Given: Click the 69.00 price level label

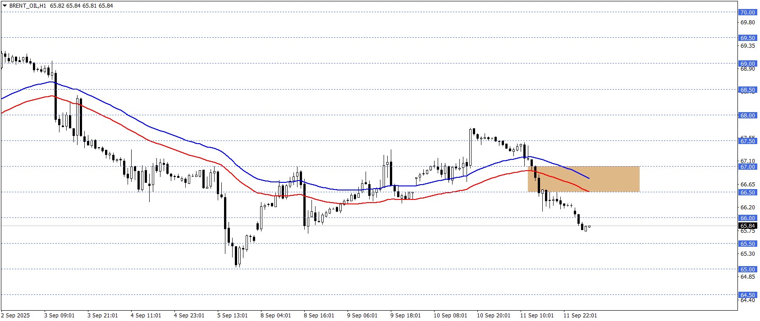Looking at the screenshot, I should pos(747,63).
